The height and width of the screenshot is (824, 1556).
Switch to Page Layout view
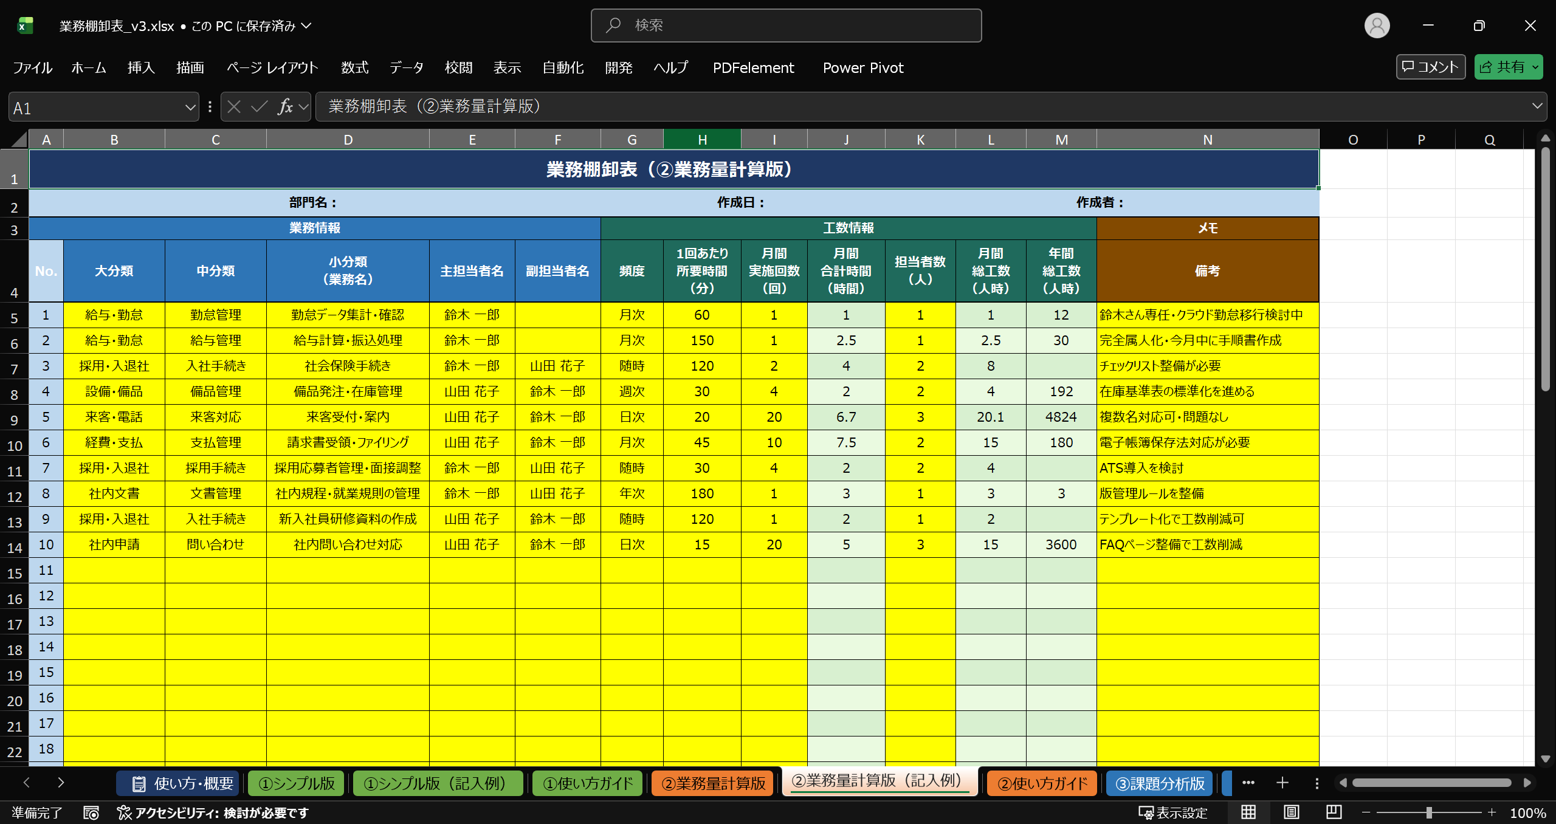pyautogui.click(x=1291, y=812)
